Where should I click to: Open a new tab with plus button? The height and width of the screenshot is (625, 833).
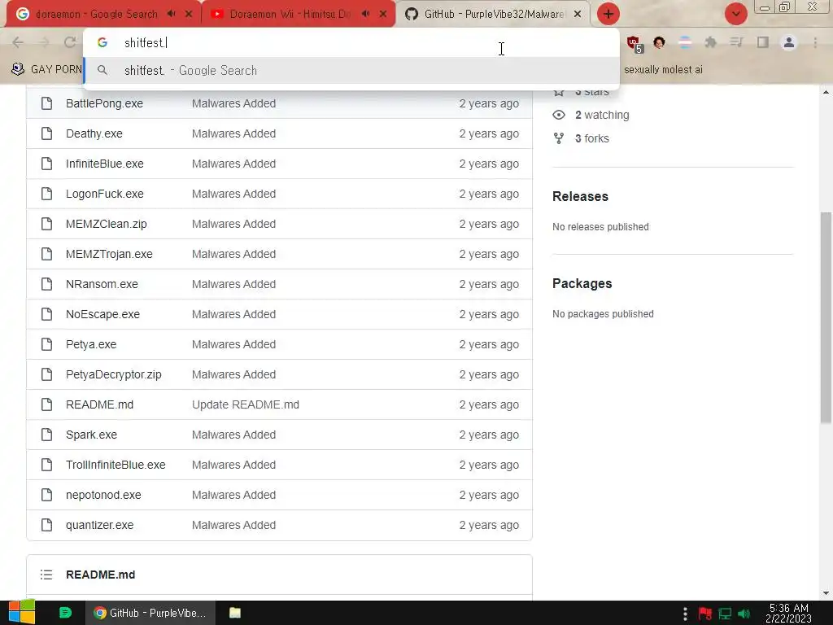pyautogui.click(x=608, y=14)
